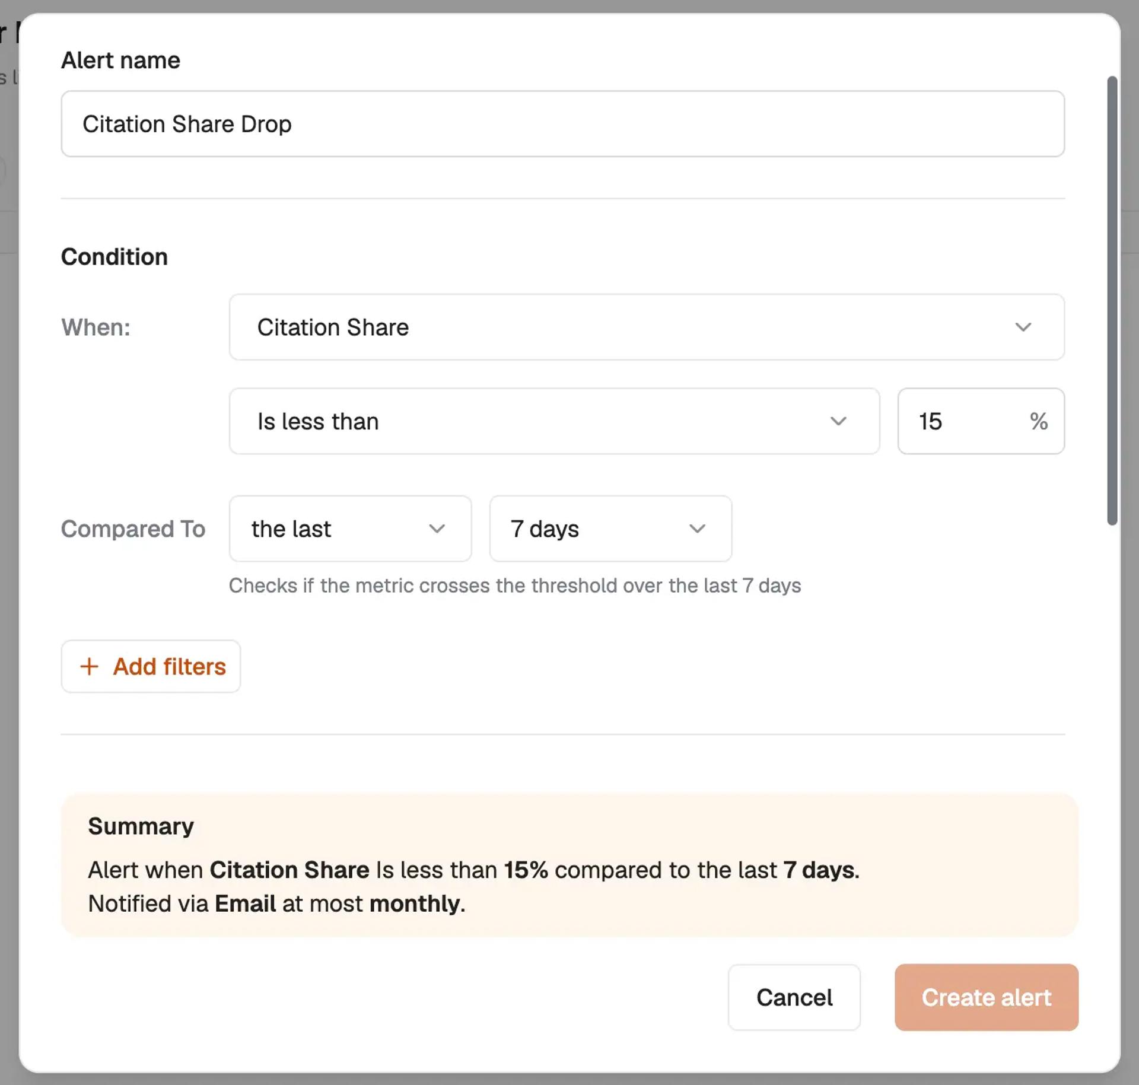Click the 15 percent threshold field
The height and width of the screenshot is (1085, 1139).
pos(981,421)
